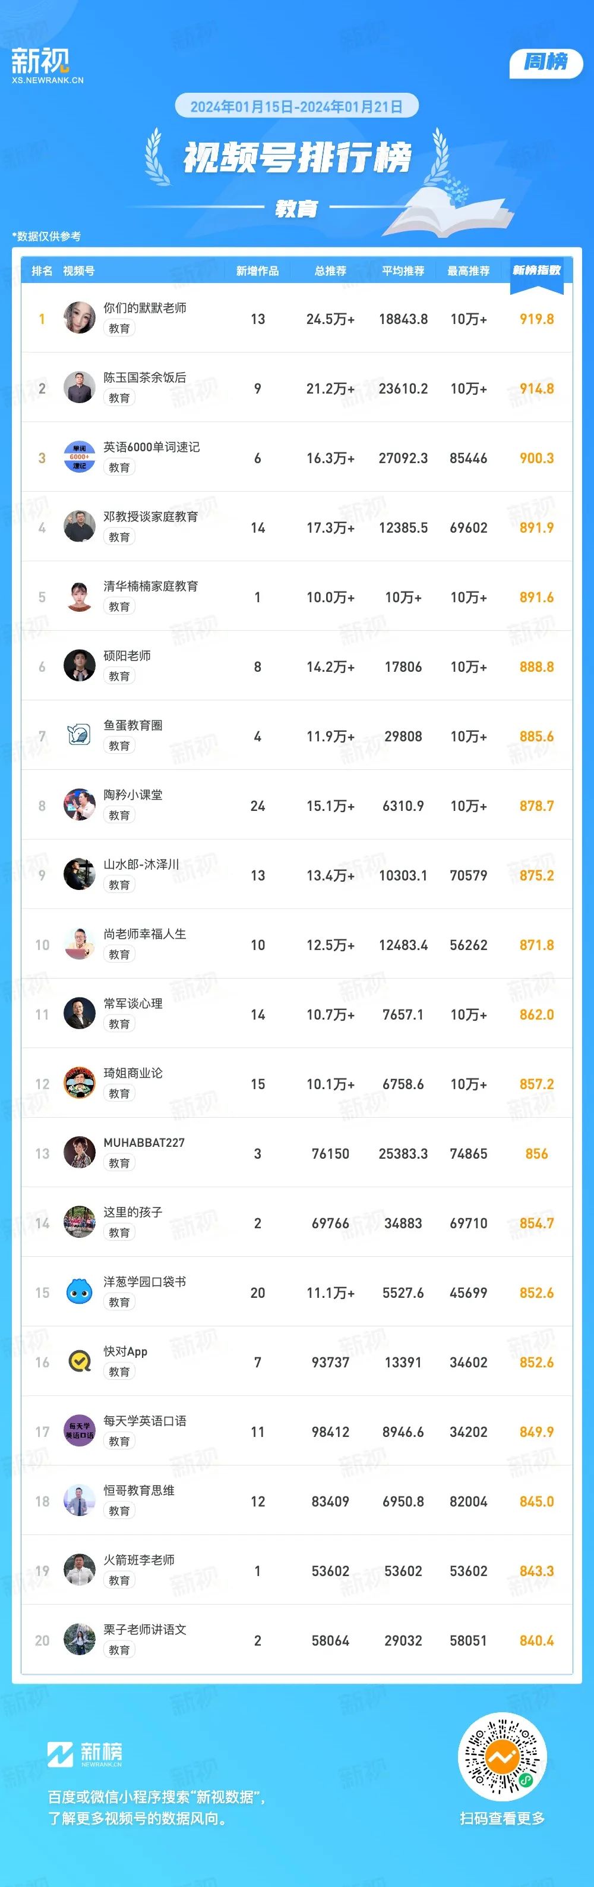Click 教育 tag under 硕阳老师
594x1887 pixels.
119,676
